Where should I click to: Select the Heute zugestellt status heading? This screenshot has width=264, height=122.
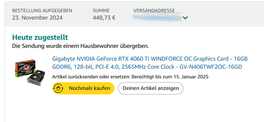[x=40, y=37]
